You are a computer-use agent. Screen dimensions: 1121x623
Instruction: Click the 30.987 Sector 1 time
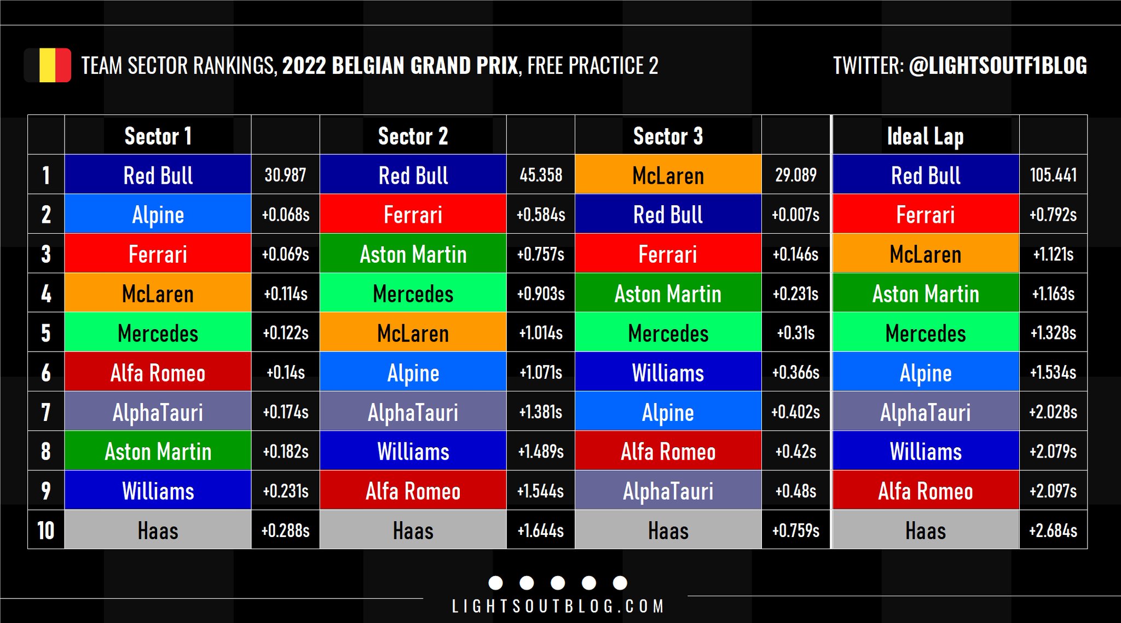click(x=285, y=175)
